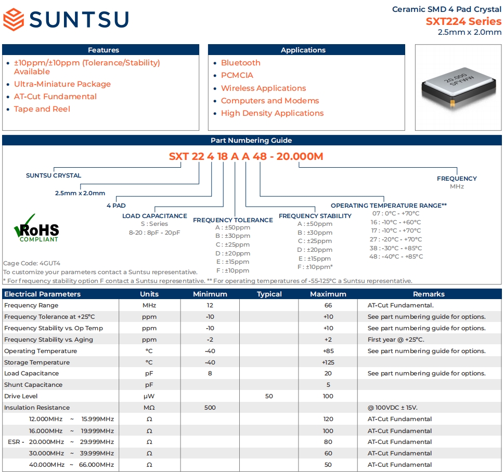Click '8-20 : 8pF - 20pF' option
The width and height of the screenshot is (504, 472).
click(x=154, y=232)
